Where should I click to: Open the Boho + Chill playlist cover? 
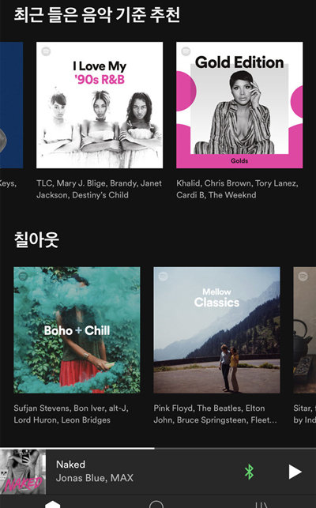coord(77,330)
